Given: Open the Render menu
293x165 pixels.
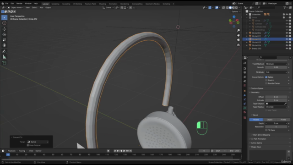Looking at the screenshot, I should click(x=19, y=4).
